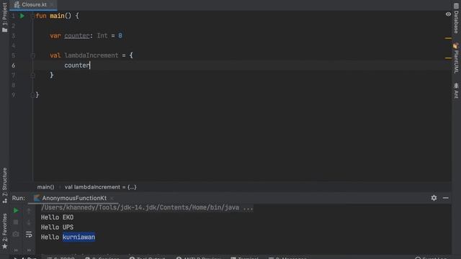This screenshot has width=461, height=259.
Task: Click the Int type on line 3
Action: point(102,36)
